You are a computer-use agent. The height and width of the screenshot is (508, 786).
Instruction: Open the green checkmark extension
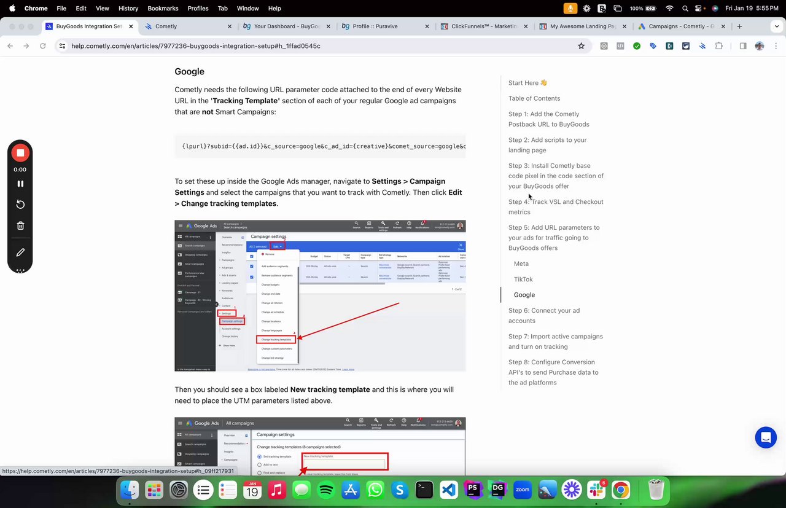[637, 46]
